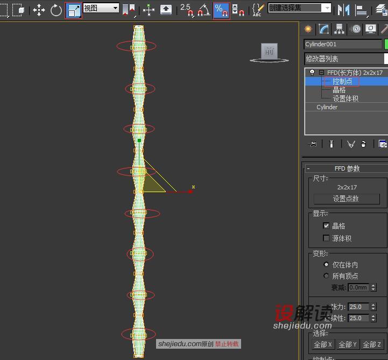Collapse the FFD 参数 rollout
The image size is (388, 360).
(x=308, y=169)
